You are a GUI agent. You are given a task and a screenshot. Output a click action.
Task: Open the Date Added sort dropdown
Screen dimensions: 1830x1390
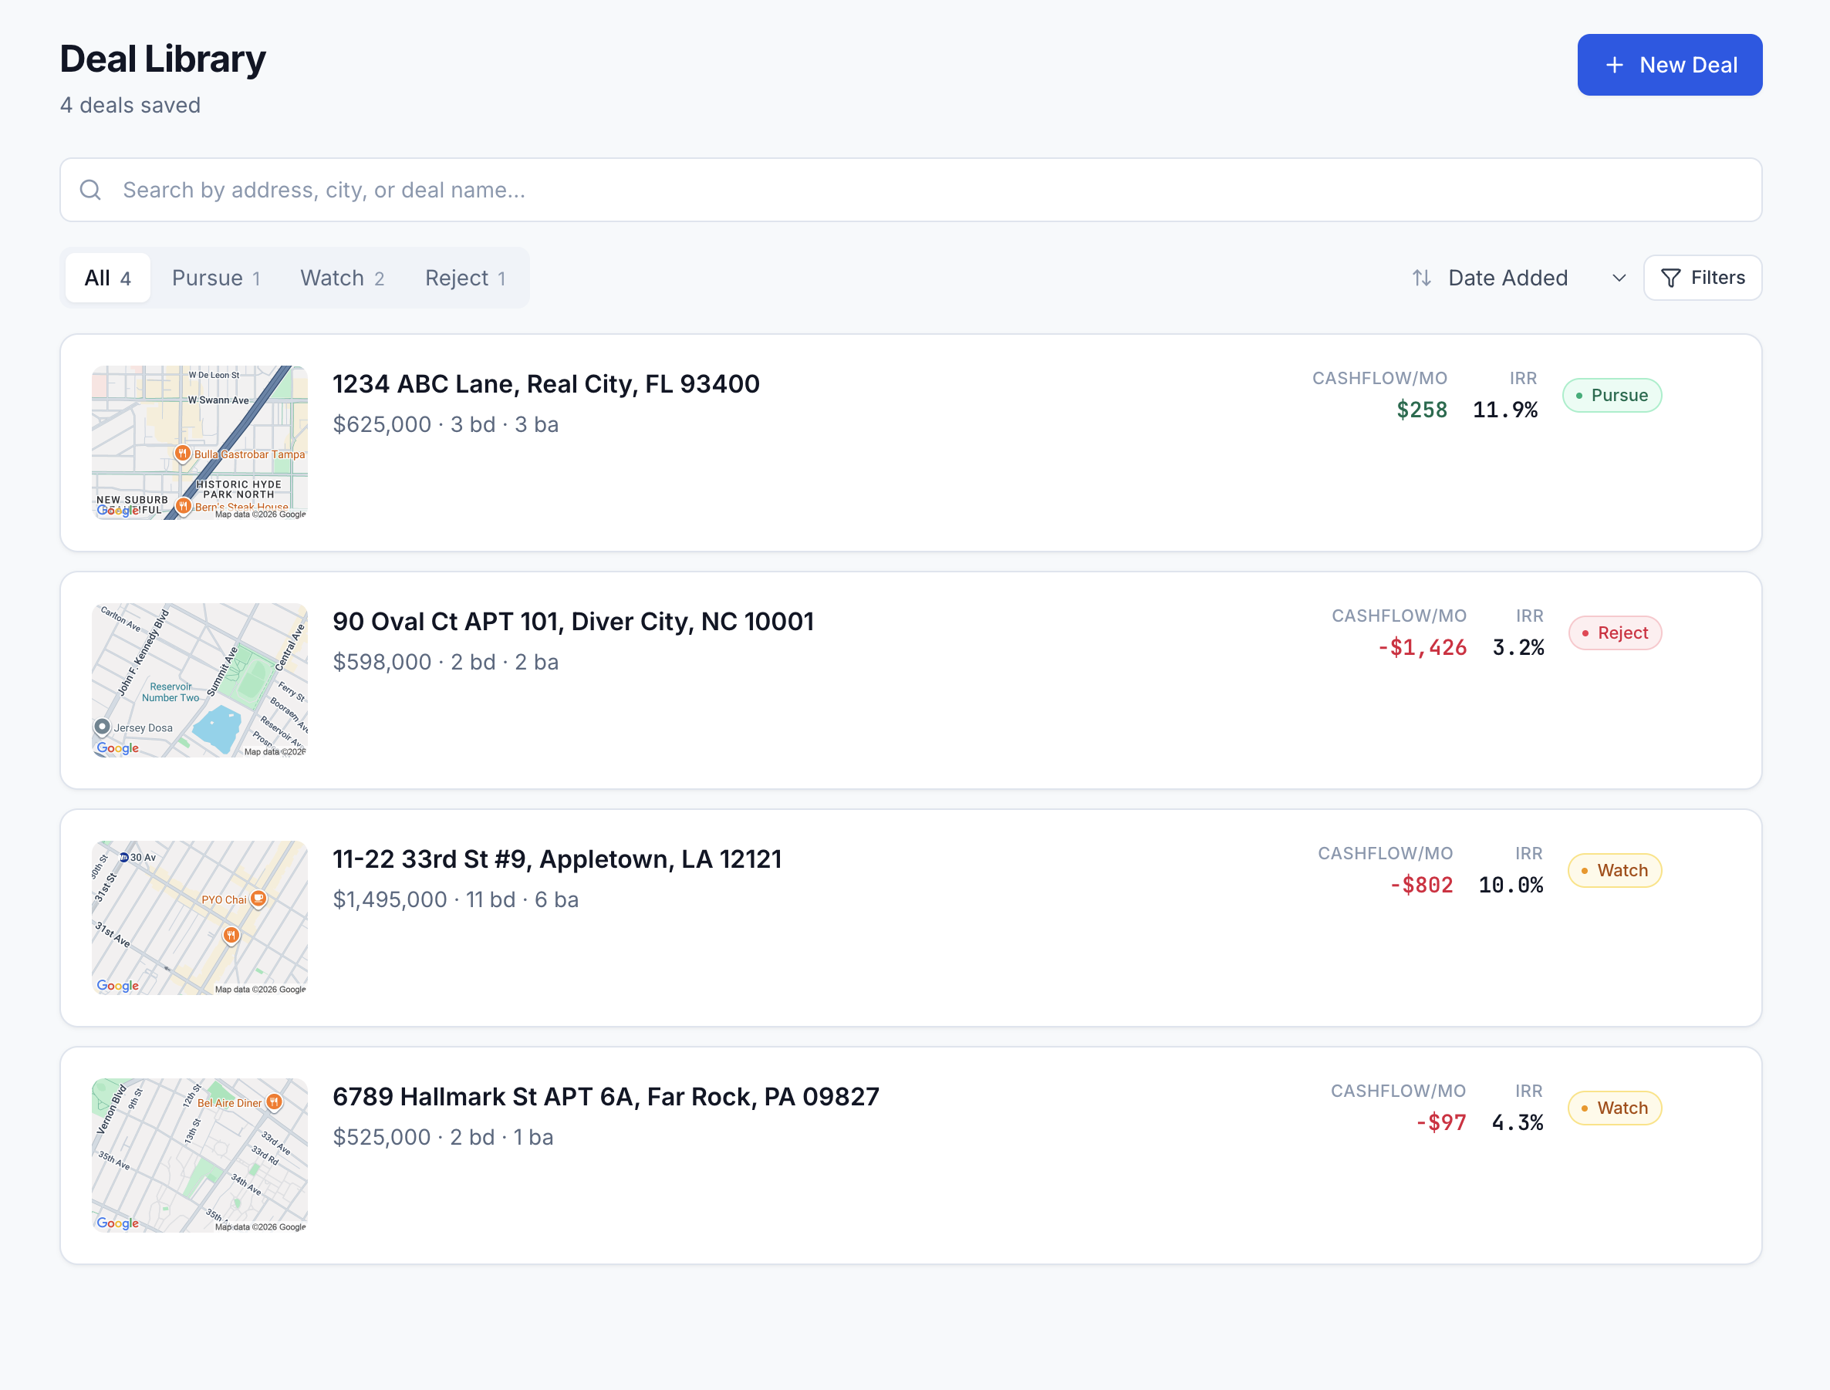click(x=1508, y=278)
